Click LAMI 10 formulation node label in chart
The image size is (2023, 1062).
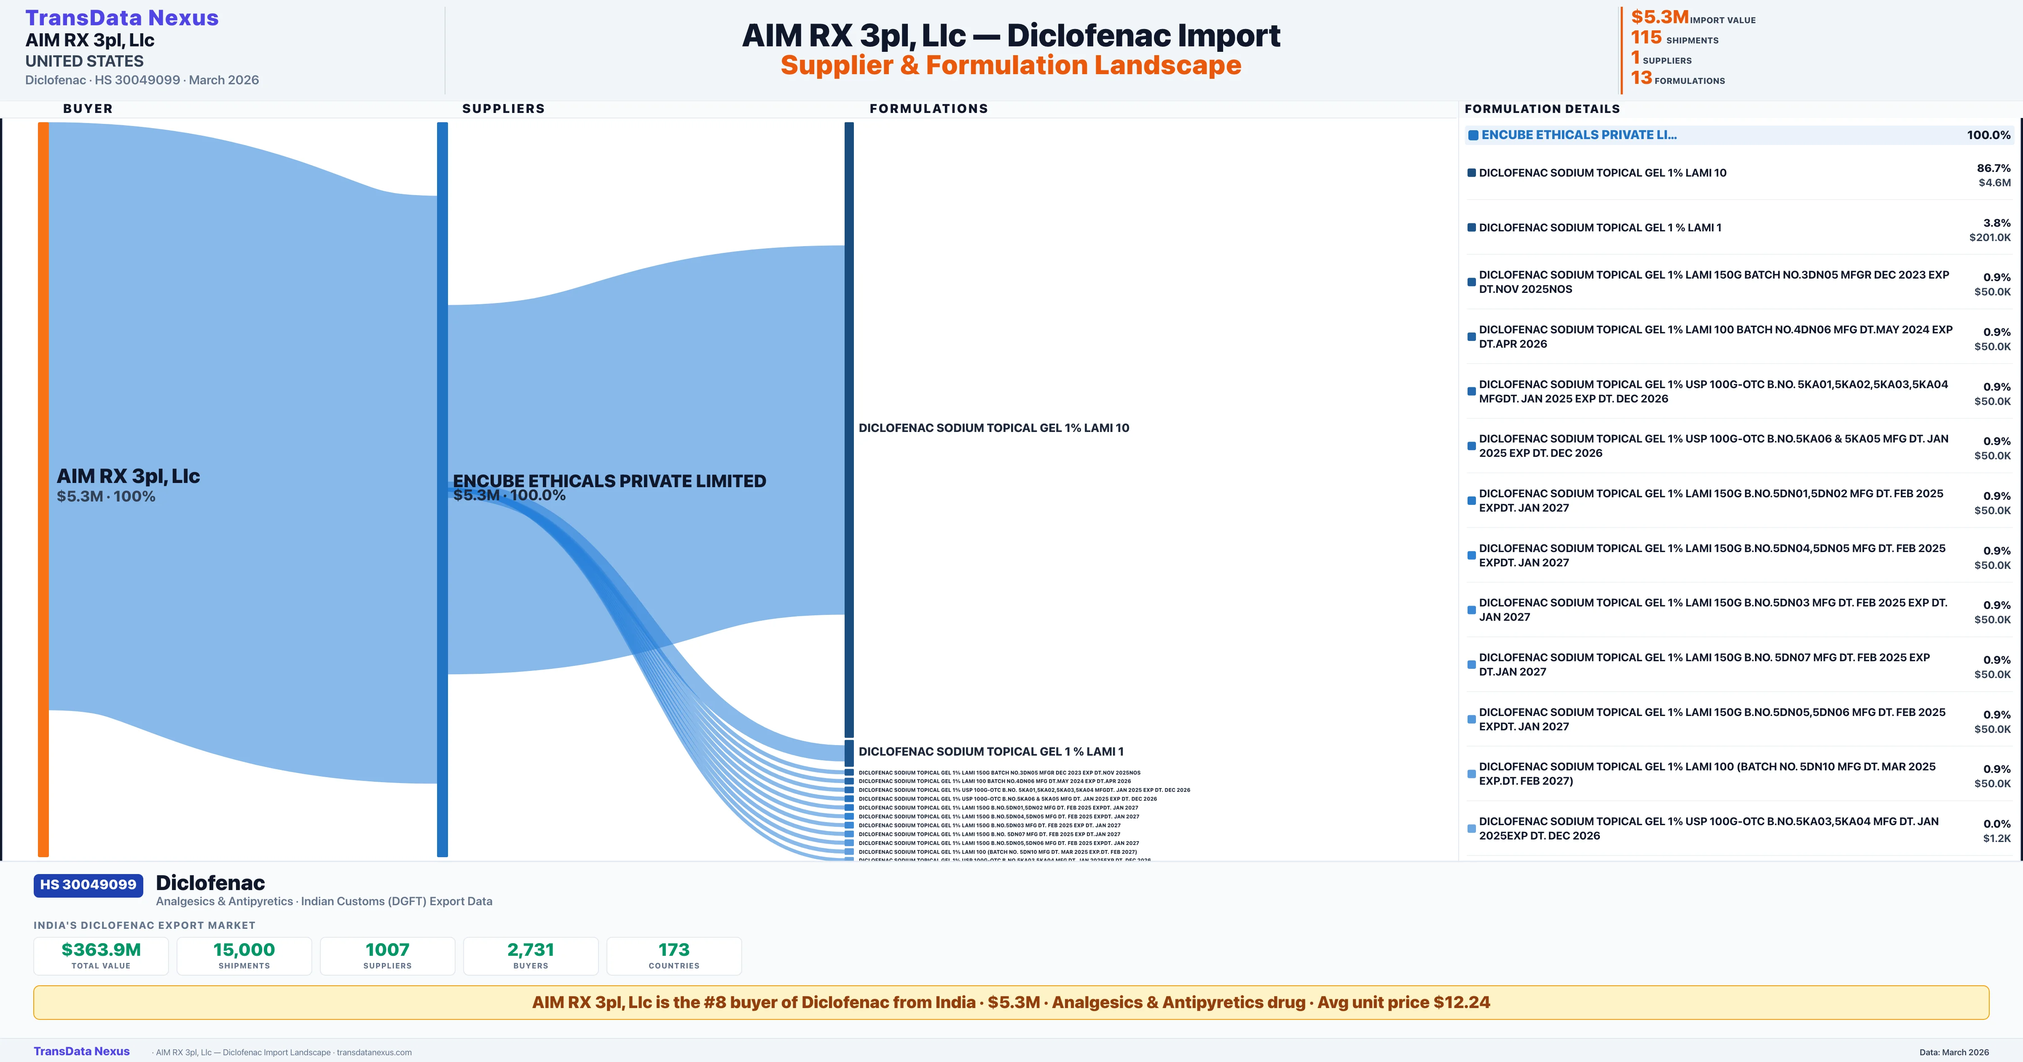[x=993, y=428]
